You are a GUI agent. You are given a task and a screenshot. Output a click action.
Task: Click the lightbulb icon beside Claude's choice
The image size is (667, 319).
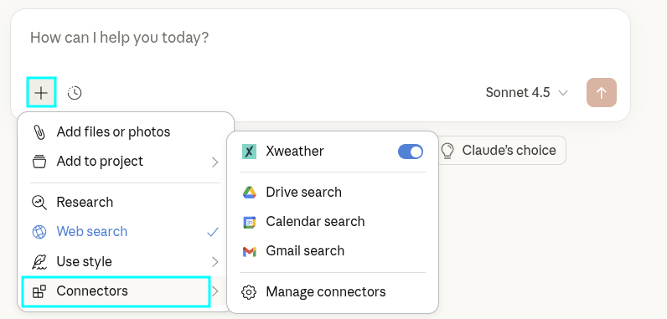coord(447,151)
